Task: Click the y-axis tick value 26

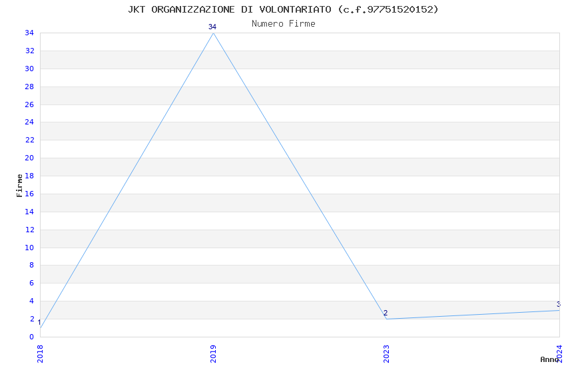Action: 29,104
